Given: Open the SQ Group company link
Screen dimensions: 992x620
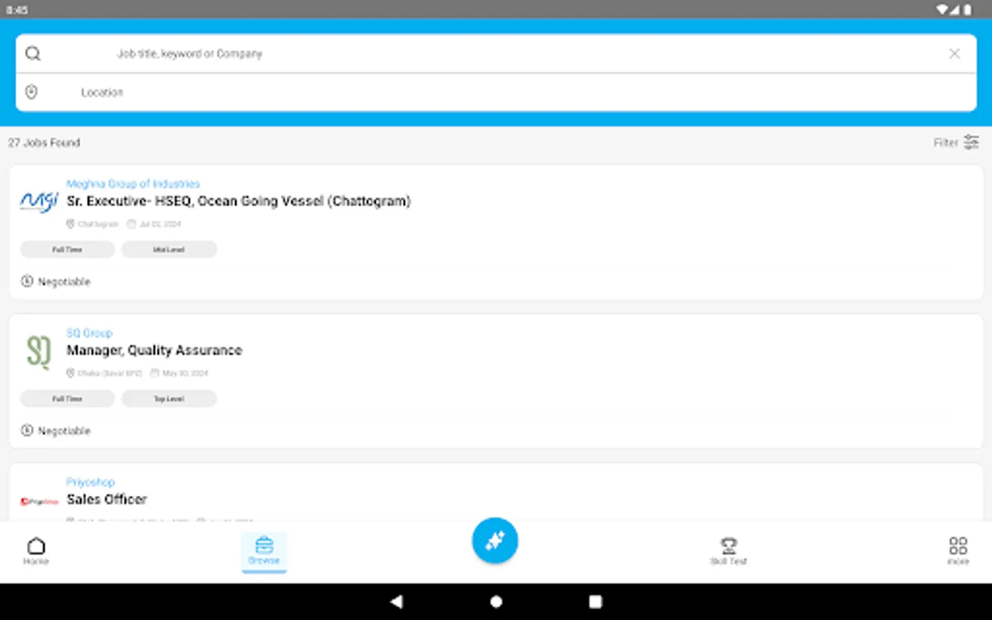Looking at the screenshot, I should point(89,333).
